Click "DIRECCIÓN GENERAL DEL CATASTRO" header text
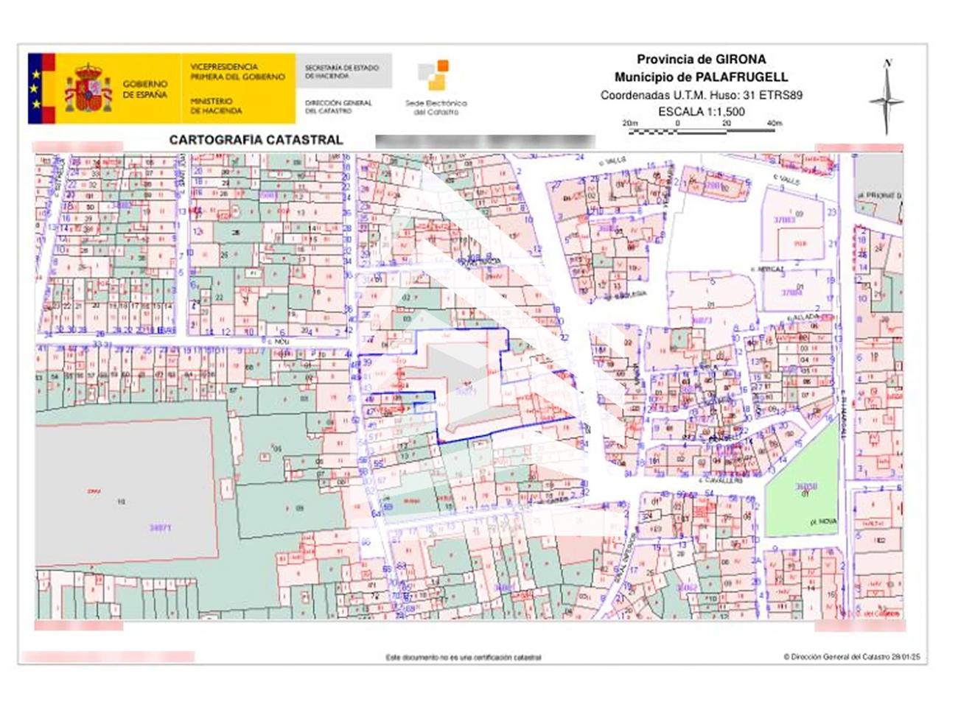 pyautogui.click(x=338, y=107)
